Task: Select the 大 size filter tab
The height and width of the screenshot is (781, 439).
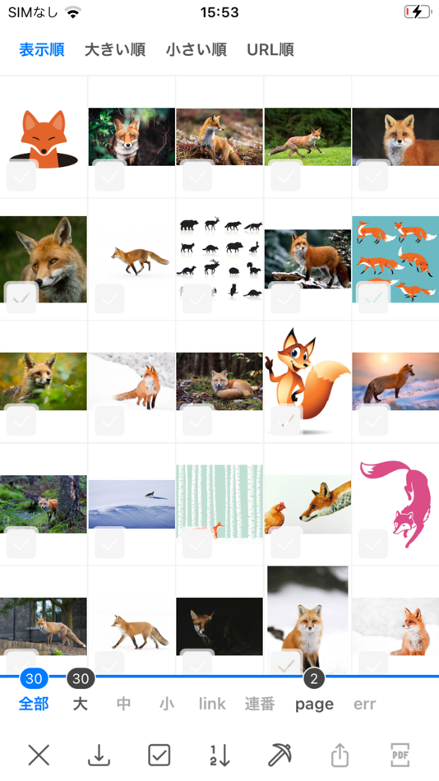Action: point(81,704)
